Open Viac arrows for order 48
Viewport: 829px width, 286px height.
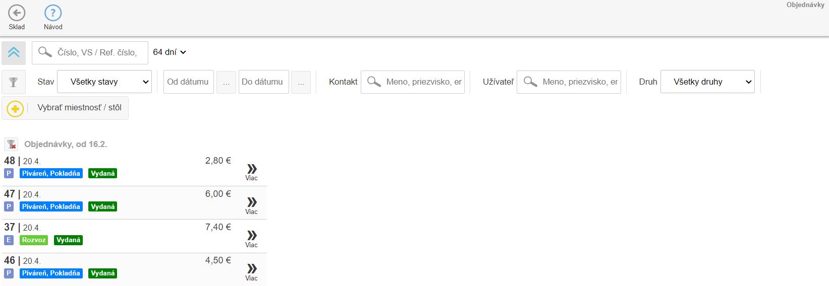pyautogui.click(x=251, y=170)
